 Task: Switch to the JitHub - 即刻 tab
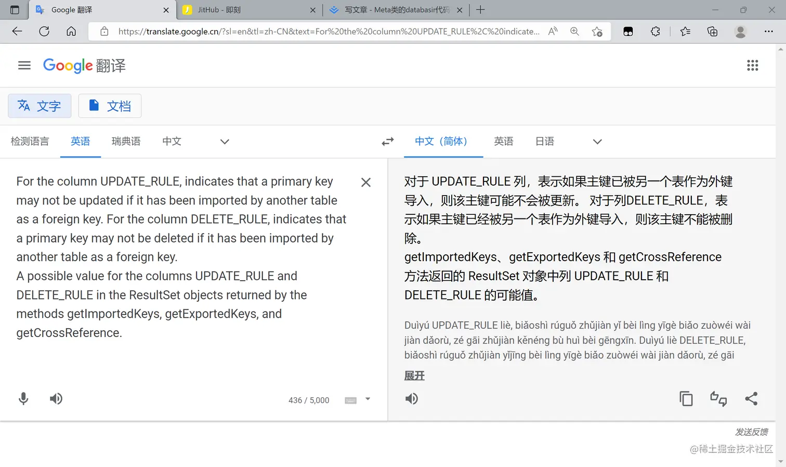tap(249, 10)
